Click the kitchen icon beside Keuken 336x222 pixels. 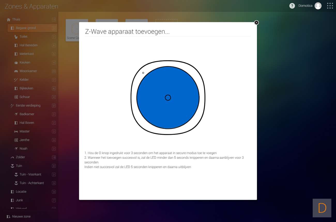[16, 63]
